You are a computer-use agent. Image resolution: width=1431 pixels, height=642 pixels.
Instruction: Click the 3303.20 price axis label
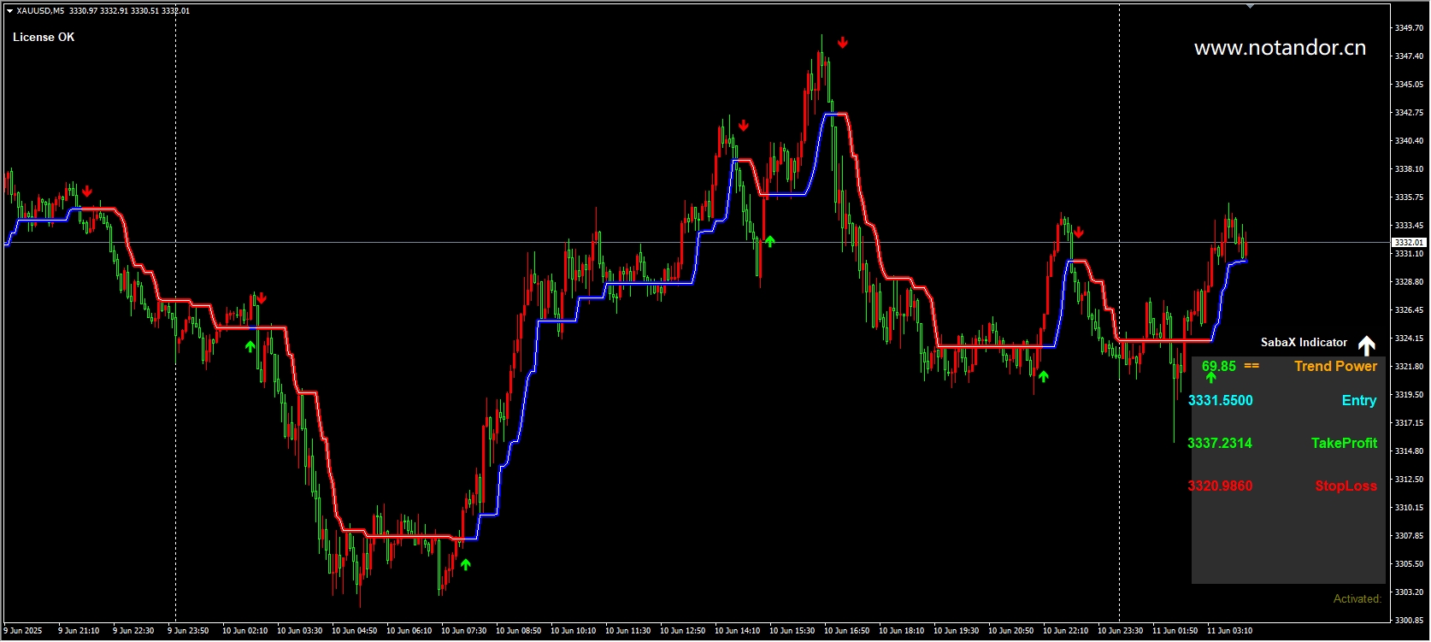(1409, 592)
